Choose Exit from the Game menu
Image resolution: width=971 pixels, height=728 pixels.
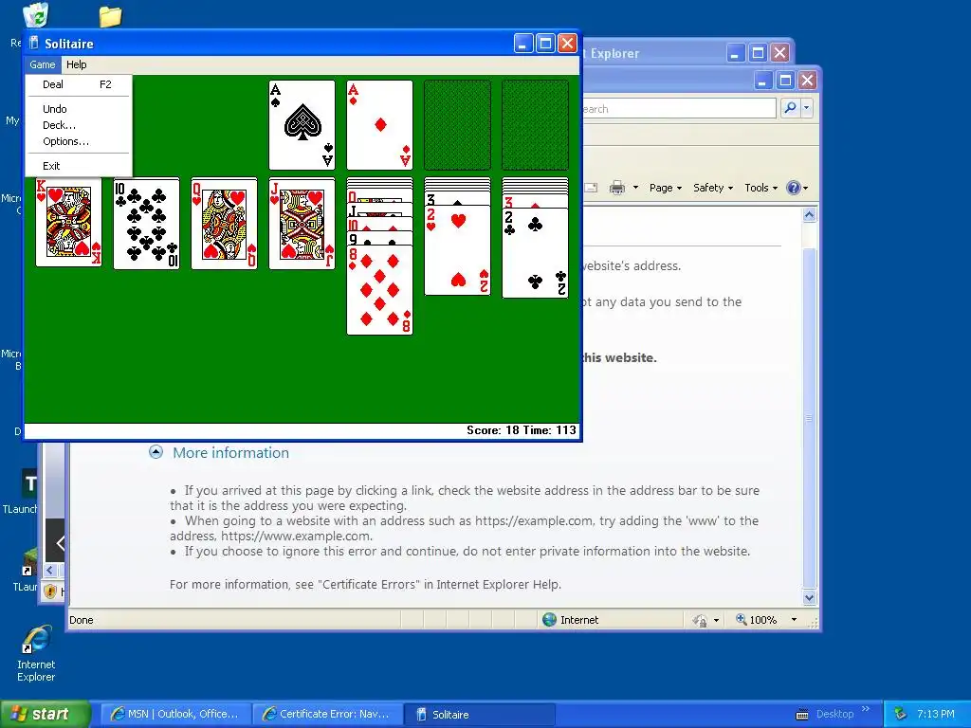tap(78, 166)
